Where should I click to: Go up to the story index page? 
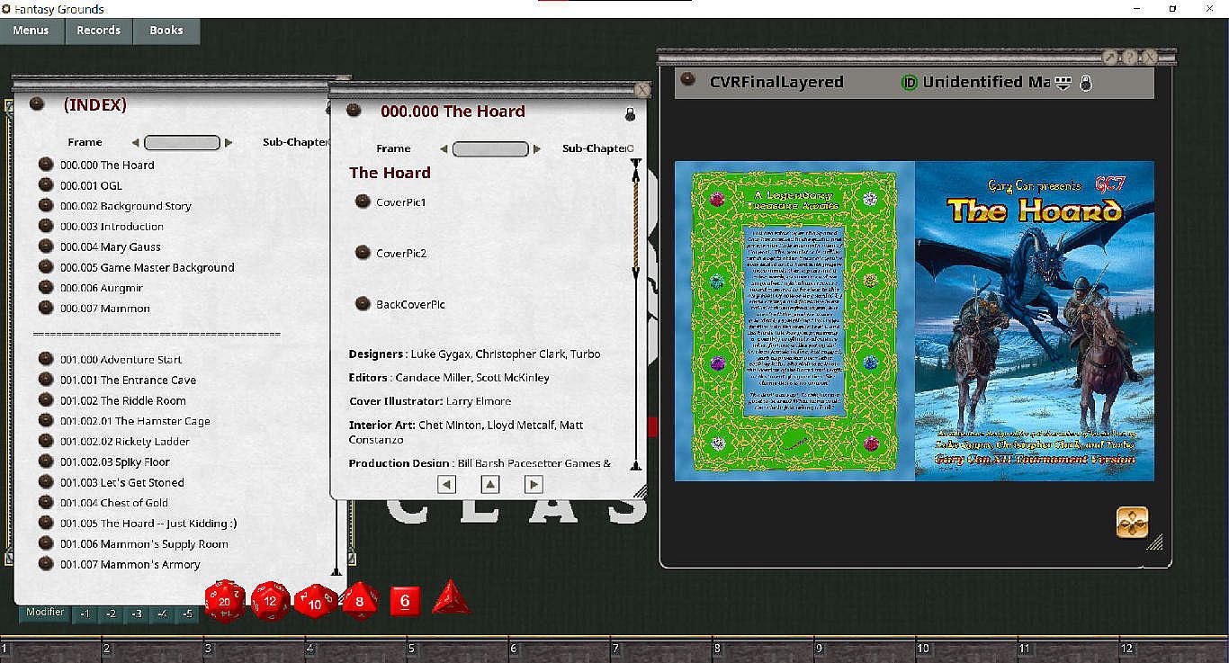pyautogui.click(x=490, y=484)
